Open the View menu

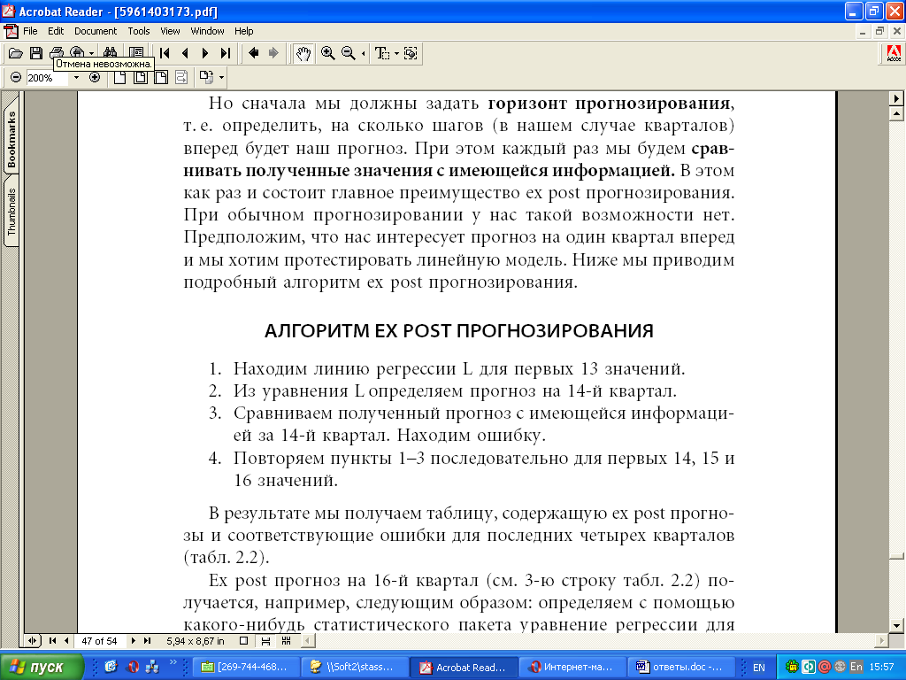click(x=170, y=31)
